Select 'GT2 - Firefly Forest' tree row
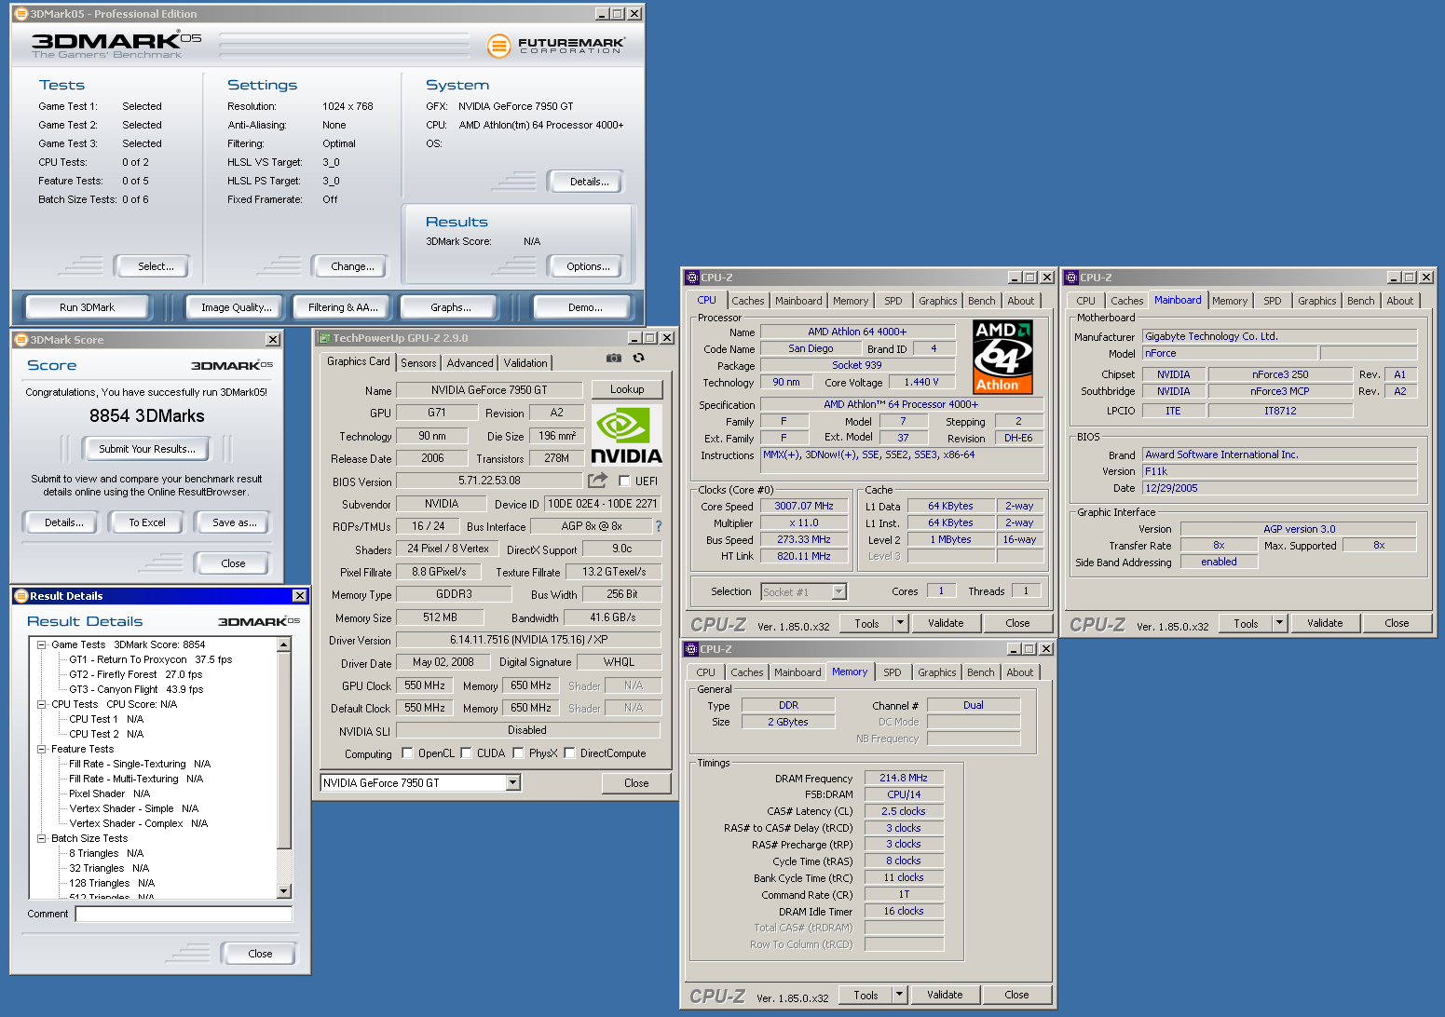This screenshot has width=1445, height=1017. 136,674
